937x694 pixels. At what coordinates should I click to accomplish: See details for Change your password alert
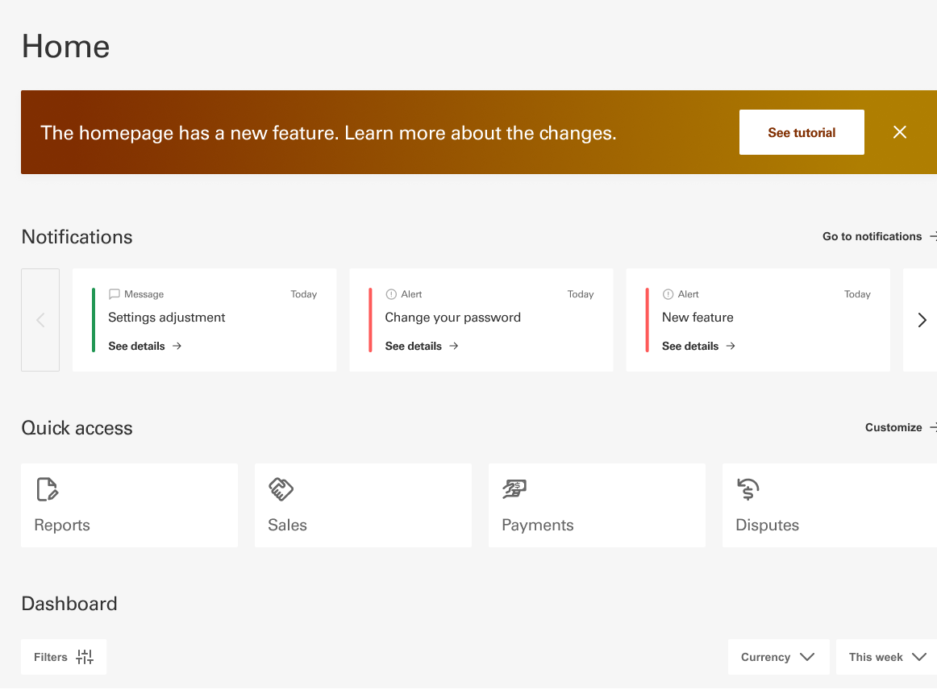(421, 346)
